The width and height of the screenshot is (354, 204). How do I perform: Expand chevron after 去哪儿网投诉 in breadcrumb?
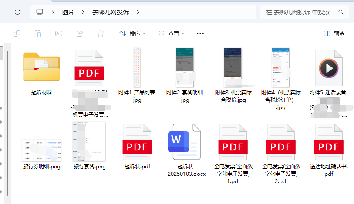[138, 12]
